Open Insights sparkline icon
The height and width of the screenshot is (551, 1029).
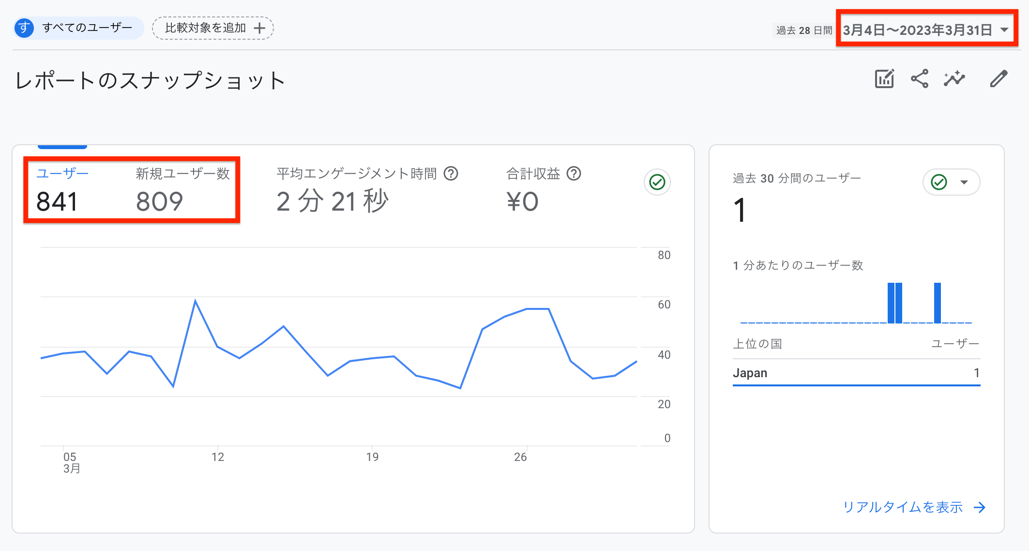(x=954, y=78)
